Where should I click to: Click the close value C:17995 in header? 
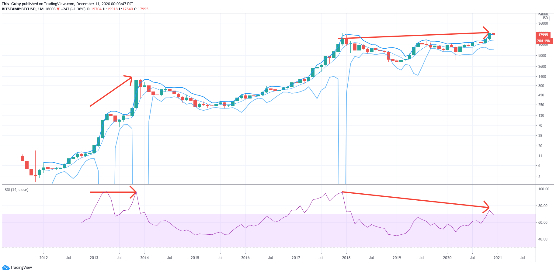tap(141, 9)
